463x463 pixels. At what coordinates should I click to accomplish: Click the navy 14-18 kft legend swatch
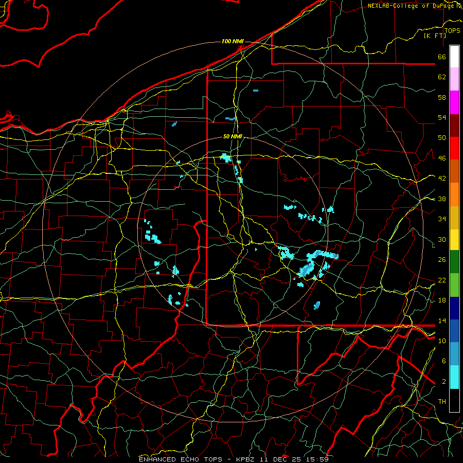click(x=454, y=308)
